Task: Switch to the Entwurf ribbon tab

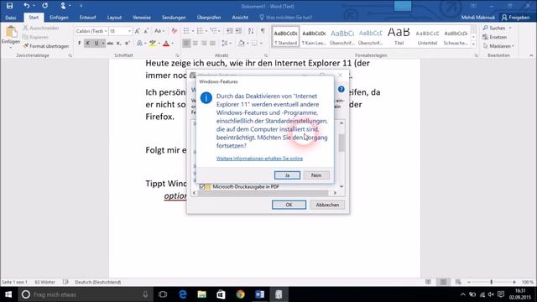Action: click(x=87, y=18)
